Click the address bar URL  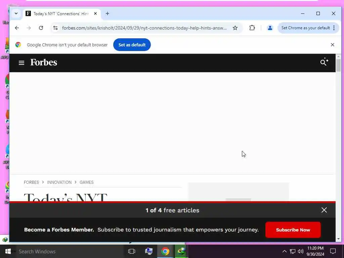[x=144, y=28]
